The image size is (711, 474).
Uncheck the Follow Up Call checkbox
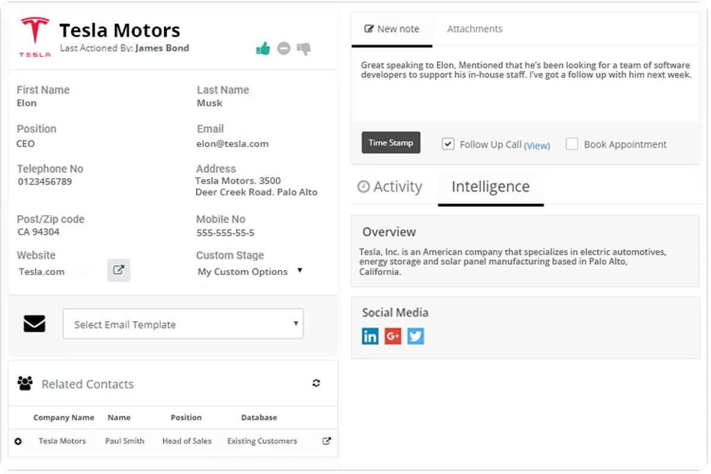[x=448, y=144]
